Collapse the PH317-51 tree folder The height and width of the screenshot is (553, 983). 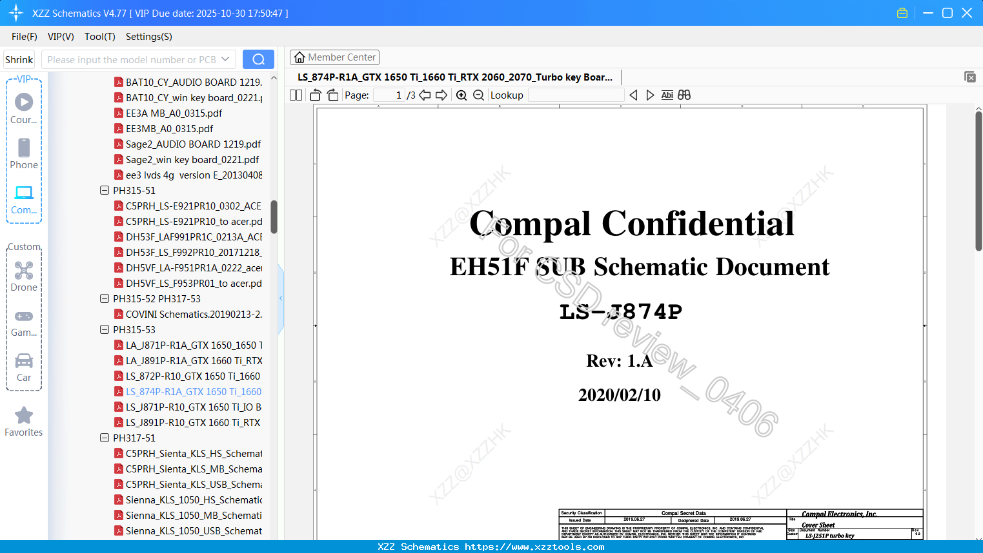pos(105,438)
